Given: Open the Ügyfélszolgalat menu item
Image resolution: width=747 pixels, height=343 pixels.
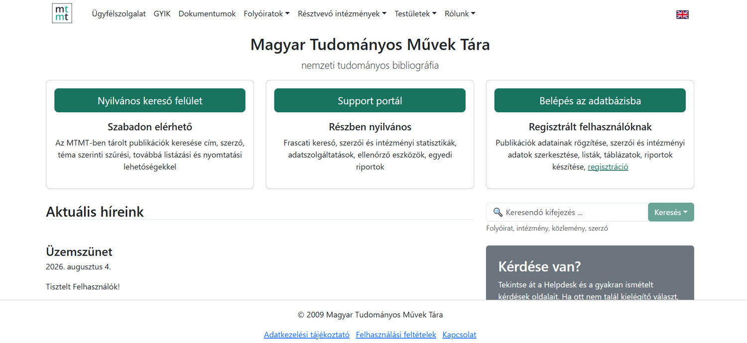Looking at the screenshot, I should pyautogui.click(x=119, y=14).
